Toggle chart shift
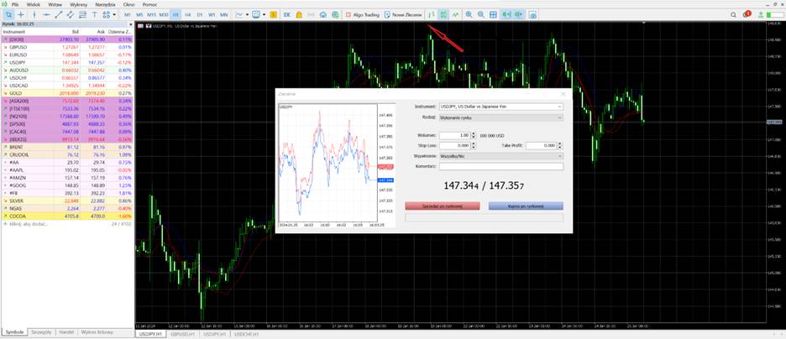This screenshot has width=786, height=339. (x=519, y=14)
